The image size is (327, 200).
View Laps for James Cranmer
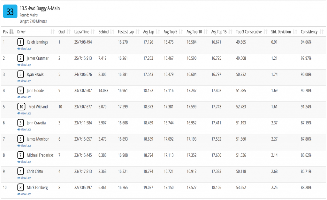[24, 65]
